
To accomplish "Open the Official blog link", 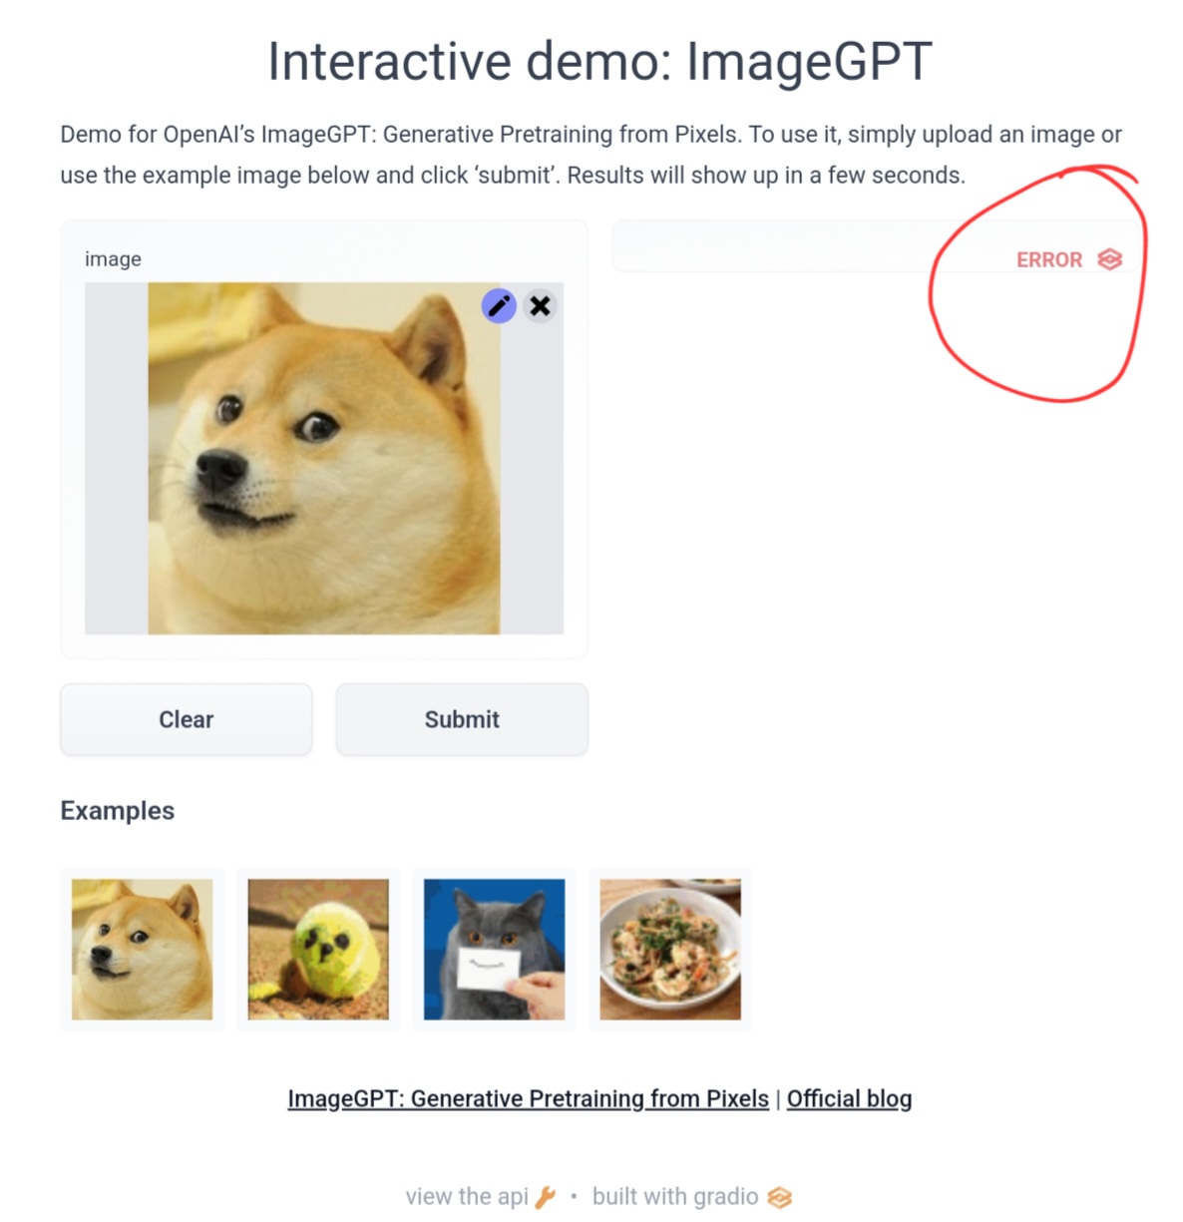I will coord(849,1098).
